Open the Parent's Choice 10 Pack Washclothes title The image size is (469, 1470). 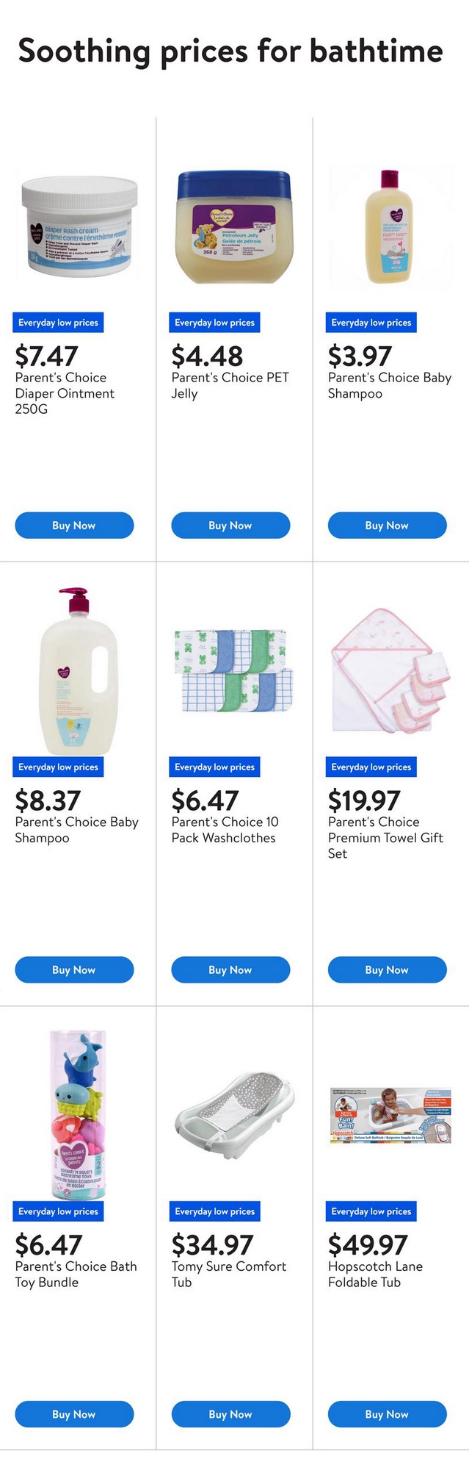pos(225,830)
